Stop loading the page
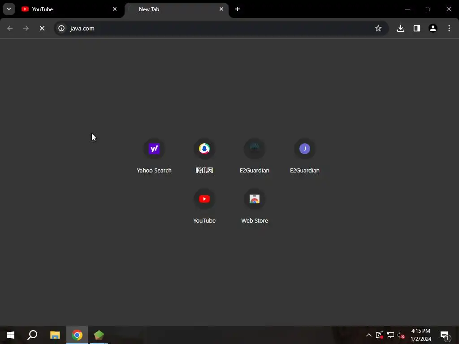 [x=42, y=28]
